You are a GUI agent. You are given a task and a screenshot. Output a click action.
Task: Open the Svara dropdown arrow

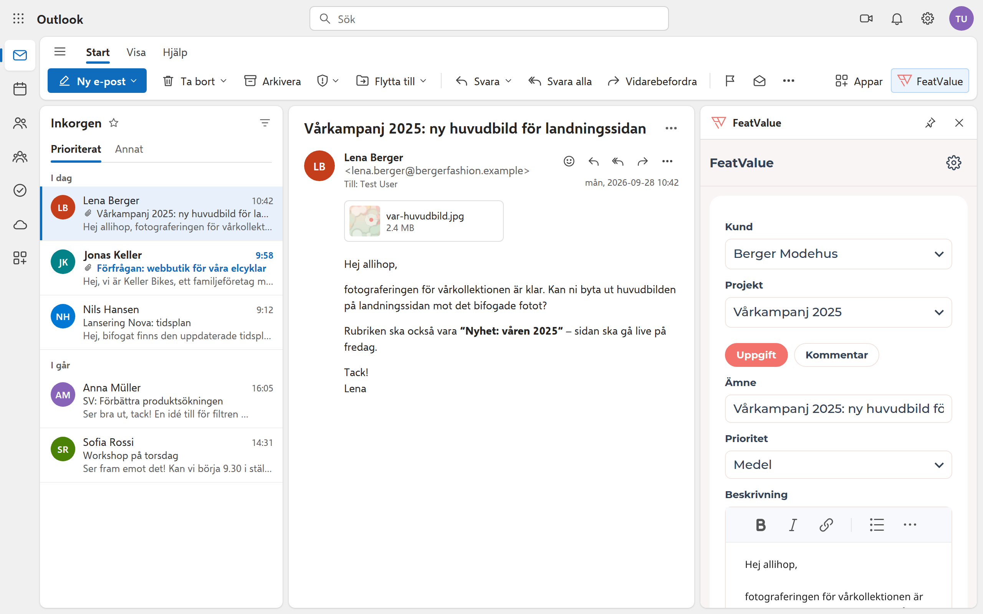[x=508, y=81]
